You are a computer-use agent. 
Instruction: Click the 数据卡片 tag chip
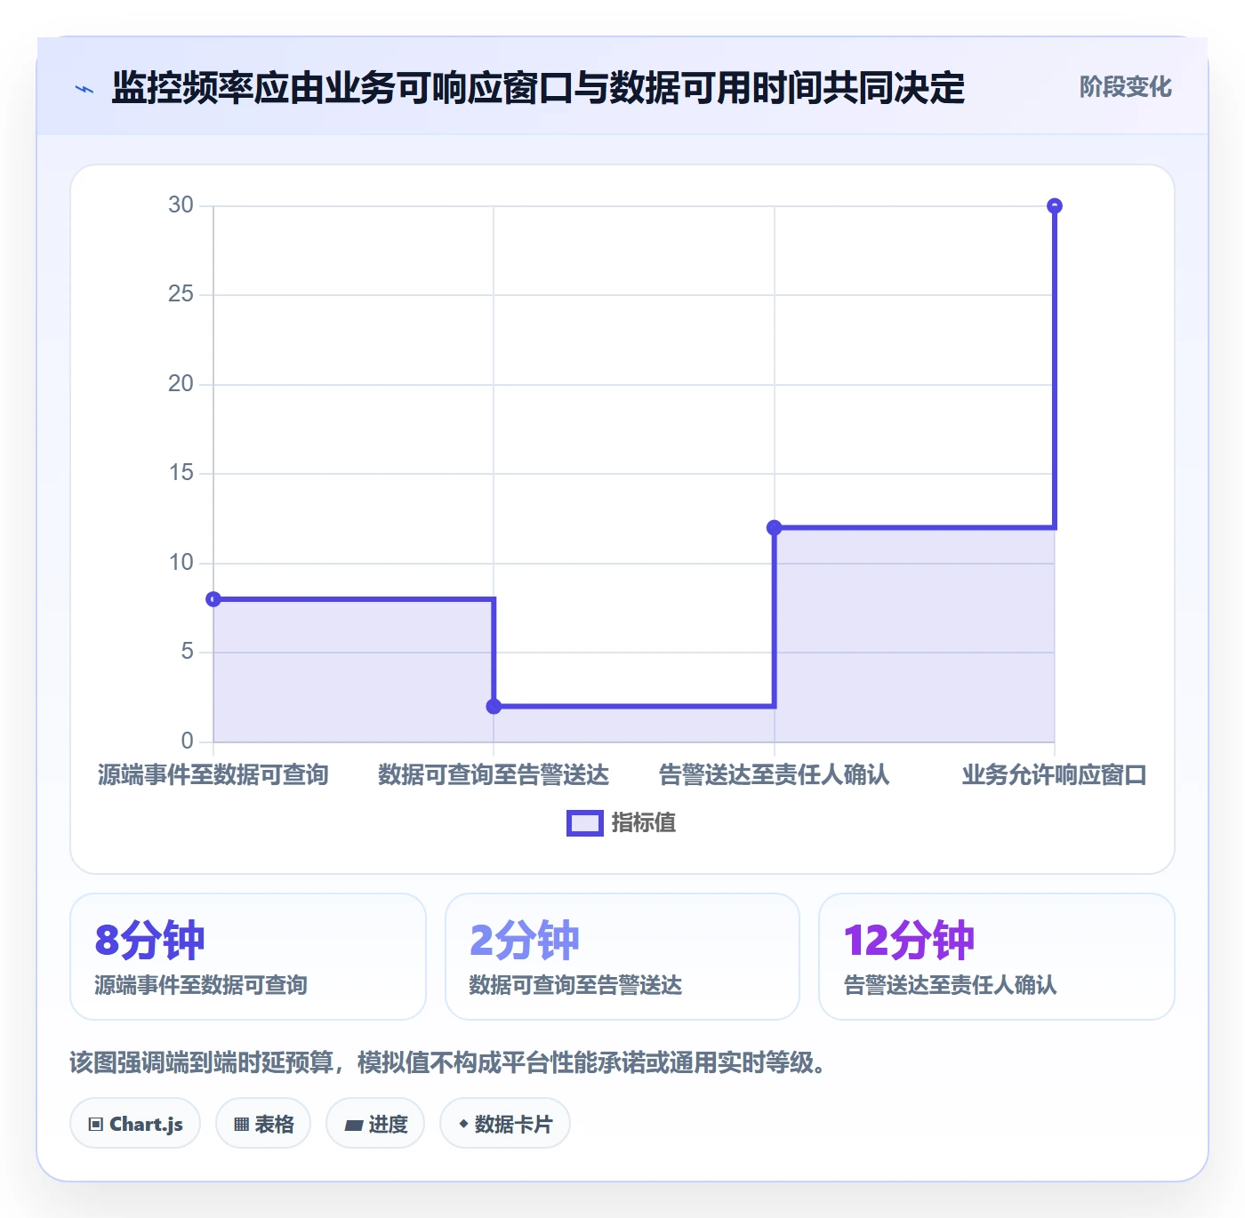point(505,1124)
